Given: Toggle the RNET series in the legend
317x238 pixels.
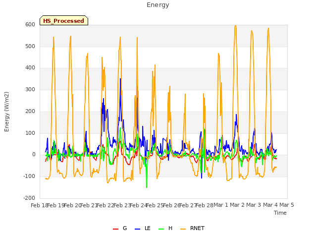Looking at the screenshot, I should [192, 228].
